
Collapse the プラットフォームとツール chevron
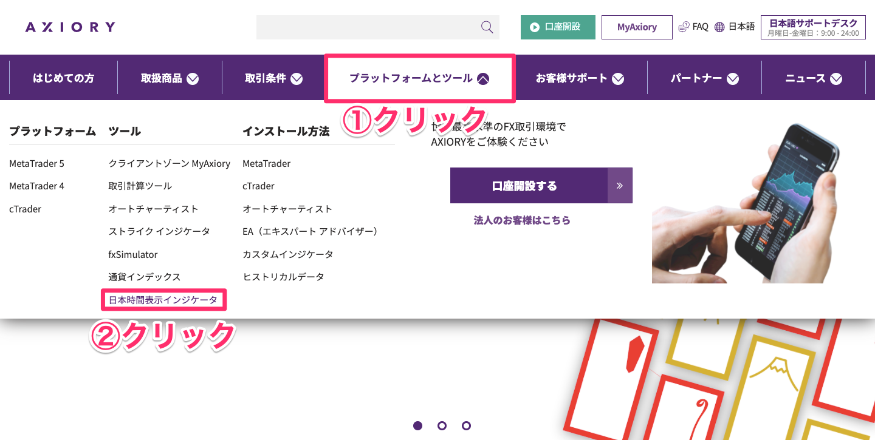483,78
